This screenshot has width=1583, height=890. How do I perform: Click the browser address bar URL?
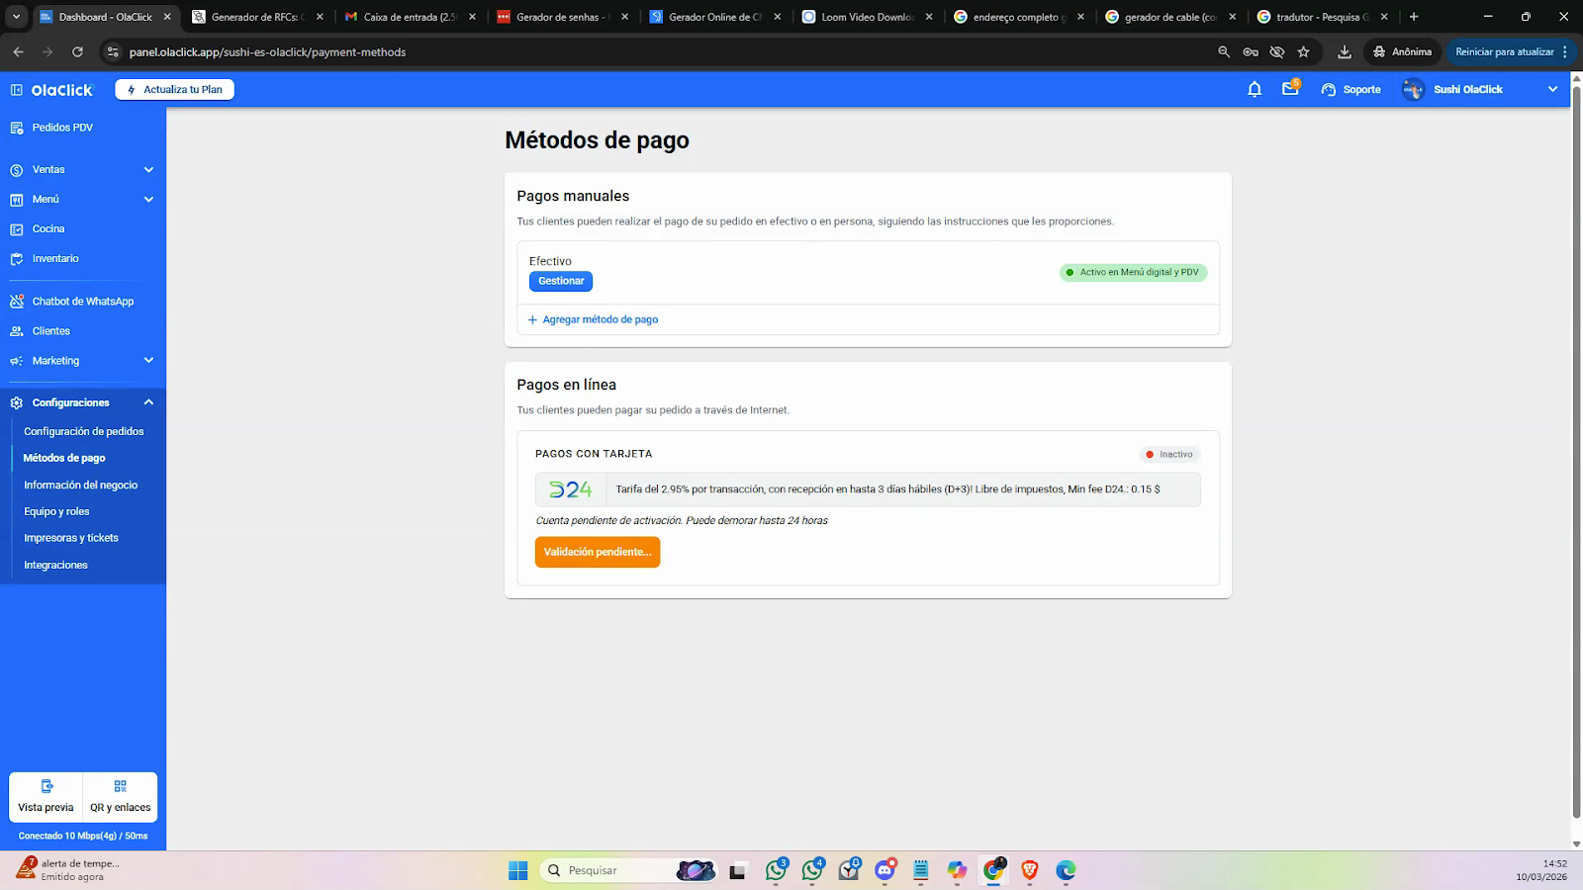267,52
